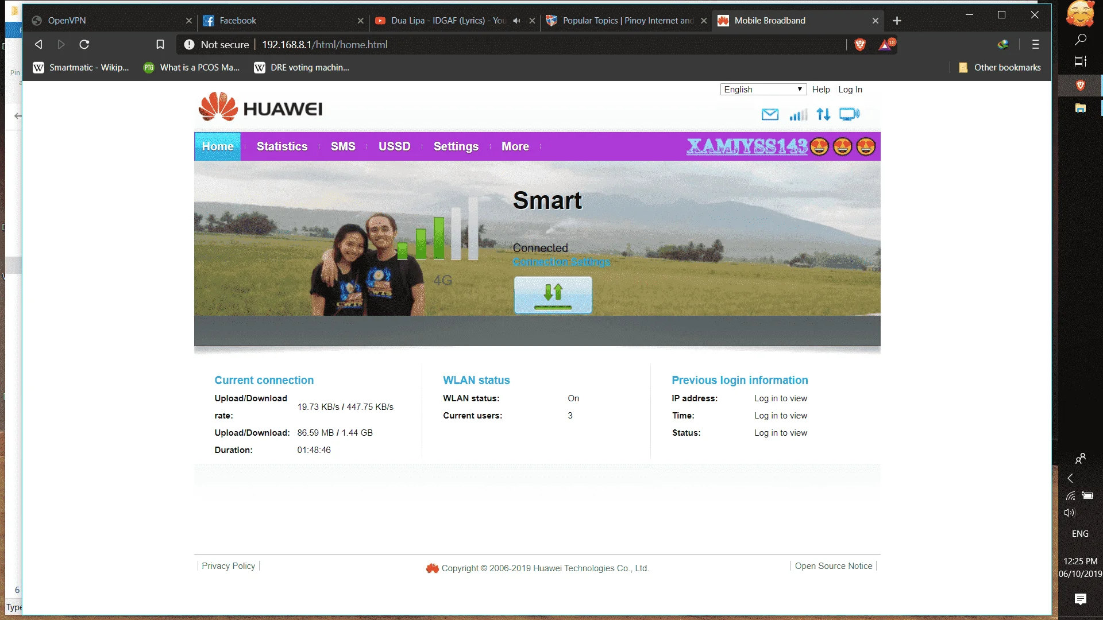Click the ENG language indicator
Screen dimensions: 1103x620
[x=1080, y=534]
